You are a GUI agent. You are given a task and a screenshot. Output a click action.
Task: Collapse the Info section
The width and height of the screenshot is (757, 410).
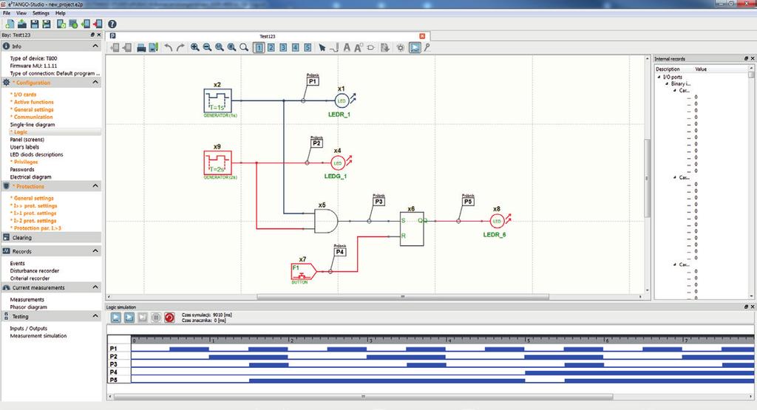[95, 46]
